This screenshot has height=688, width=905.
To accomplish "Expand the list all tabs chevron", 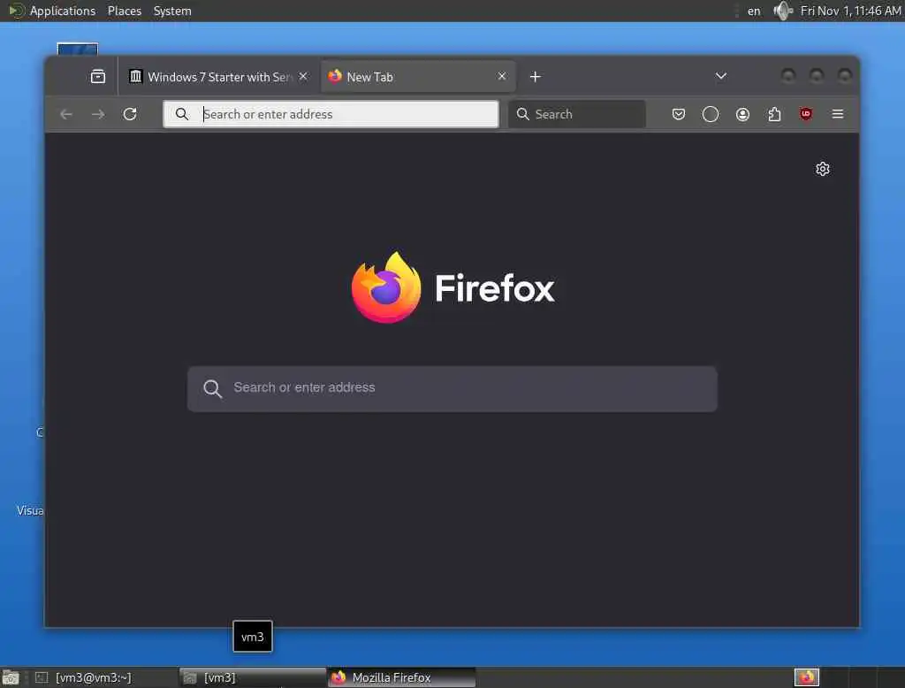I will coord(721,76).
